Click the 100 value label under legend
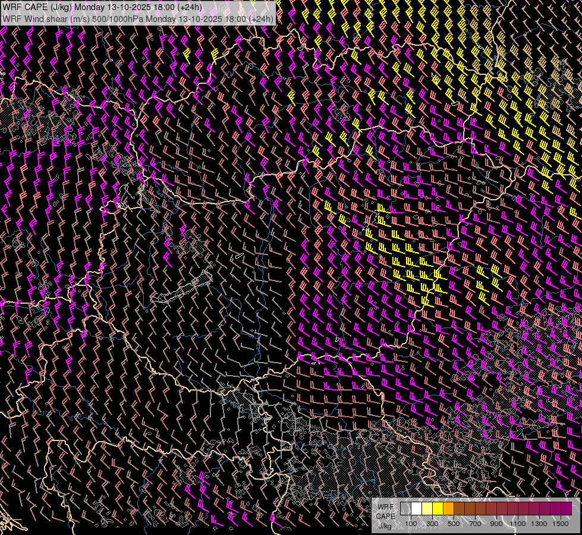This screenshot has height=535, width=582. pyautogui.click(x=411, y=524)
